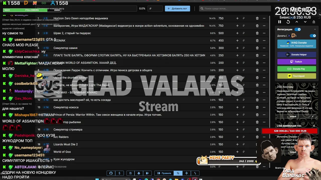
Task: Delete the VEDMAK lot
Action: click(257, 40)
